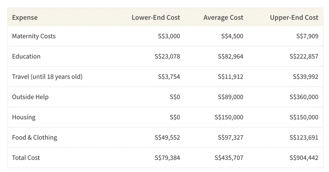Select the Maternity Costs row label
The image size is (329, 172).
[x=34, y=36]
